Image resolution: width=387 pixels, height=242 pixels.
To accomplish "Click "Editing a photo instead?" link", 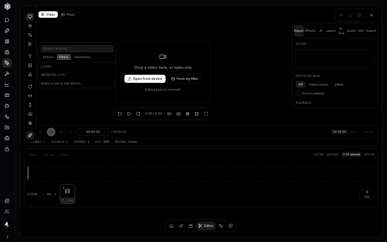I will [x=163, y=90].
